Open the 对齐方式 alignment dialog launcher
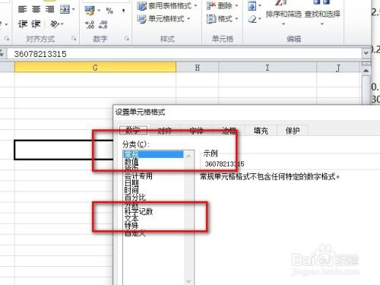This screenshot has height=285, width=380. (74, 39)
